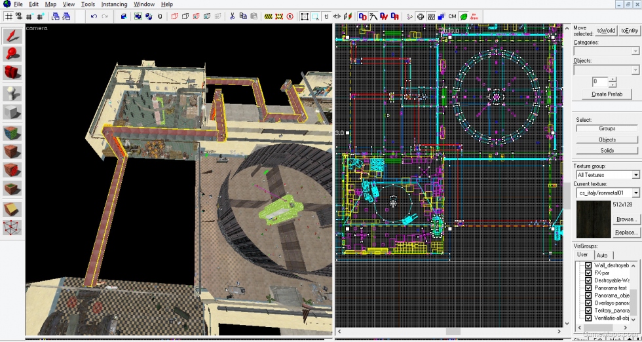This screenshot has width=642, height=342.
Task: Toggle the green leaf icon
Action: click(x=464, y=16)
